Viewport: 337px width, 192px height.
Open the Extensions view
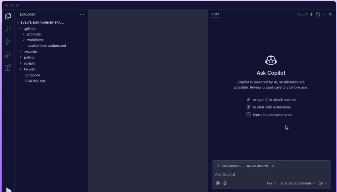point(8,68)
